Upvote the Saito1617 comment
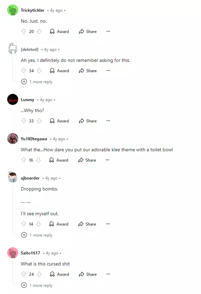The height and width of the screenshot is (294, 201). 24,274
